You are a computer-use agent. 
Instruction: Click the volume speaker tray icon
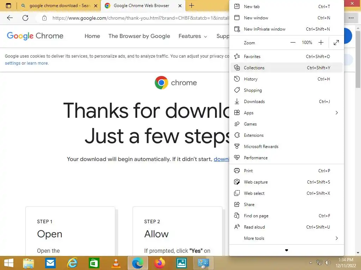click(x=328, y=262)
